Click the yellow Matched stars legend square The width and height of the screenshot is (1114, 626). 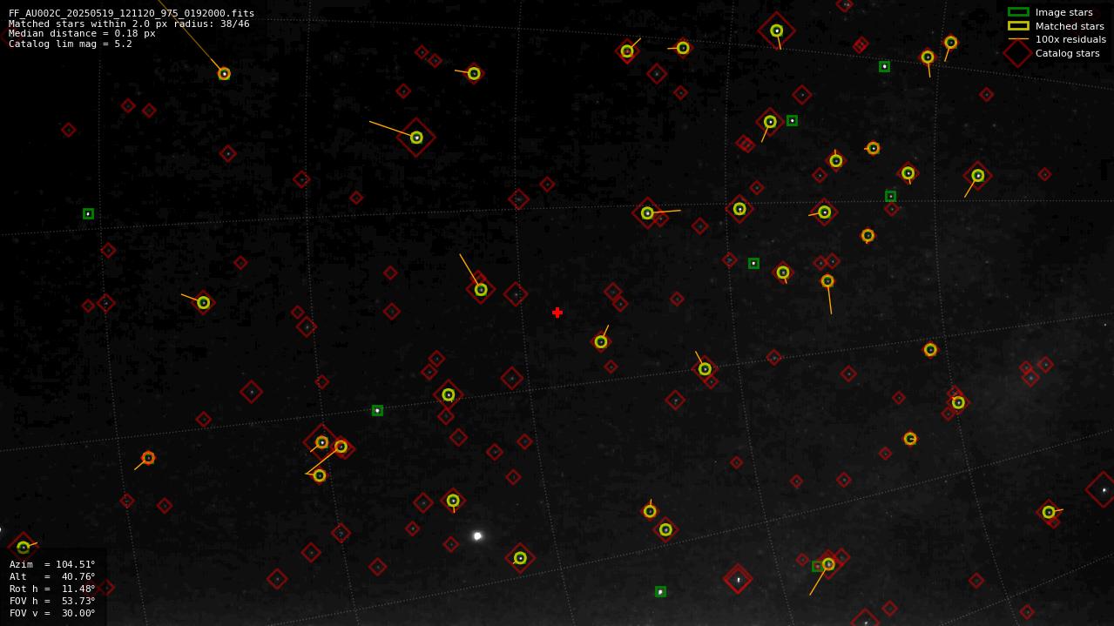point(1018,26)
